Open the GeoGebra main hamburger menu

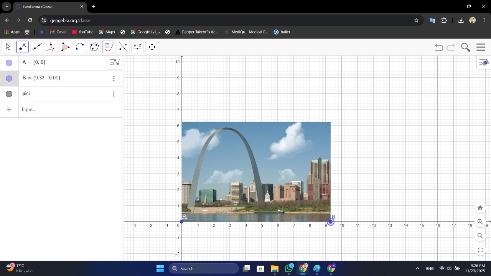pos(481,47)
